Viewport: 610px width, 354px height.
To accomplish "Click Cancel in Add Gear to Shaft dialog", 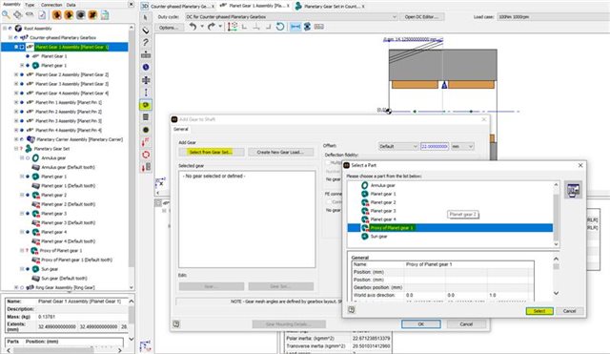I will point(466,324).
